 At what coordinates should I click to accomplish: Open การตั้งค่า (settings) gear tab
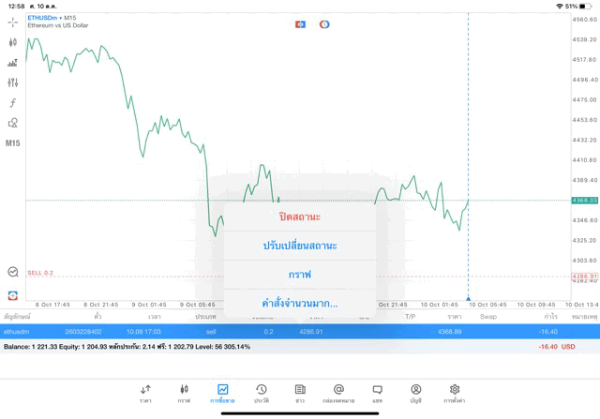455,393
